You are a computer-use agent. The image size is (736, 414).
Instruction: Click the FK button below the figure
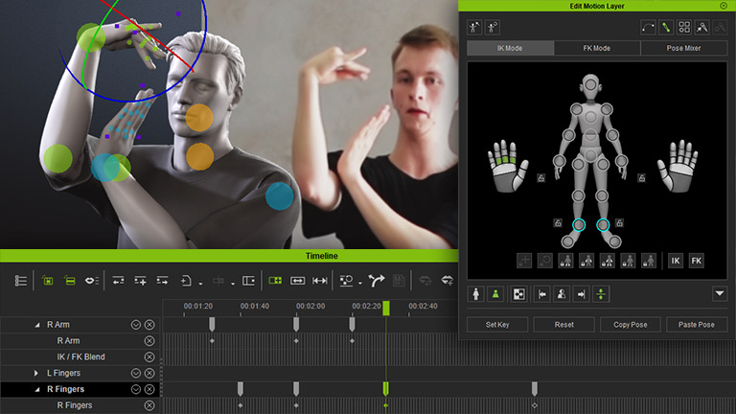(697, 260)
